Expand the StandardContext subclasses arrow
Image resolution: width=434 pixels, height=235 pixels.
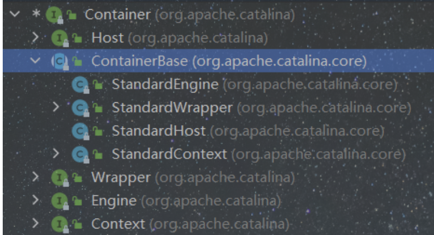(56, 154)
